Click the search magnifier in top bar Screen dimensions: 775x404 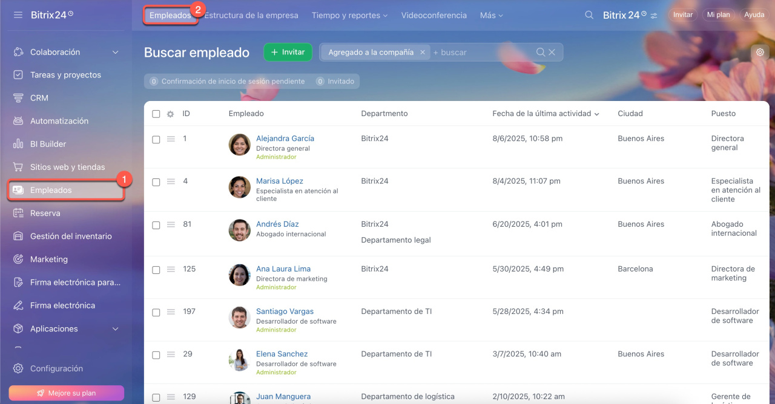point(589,15)
